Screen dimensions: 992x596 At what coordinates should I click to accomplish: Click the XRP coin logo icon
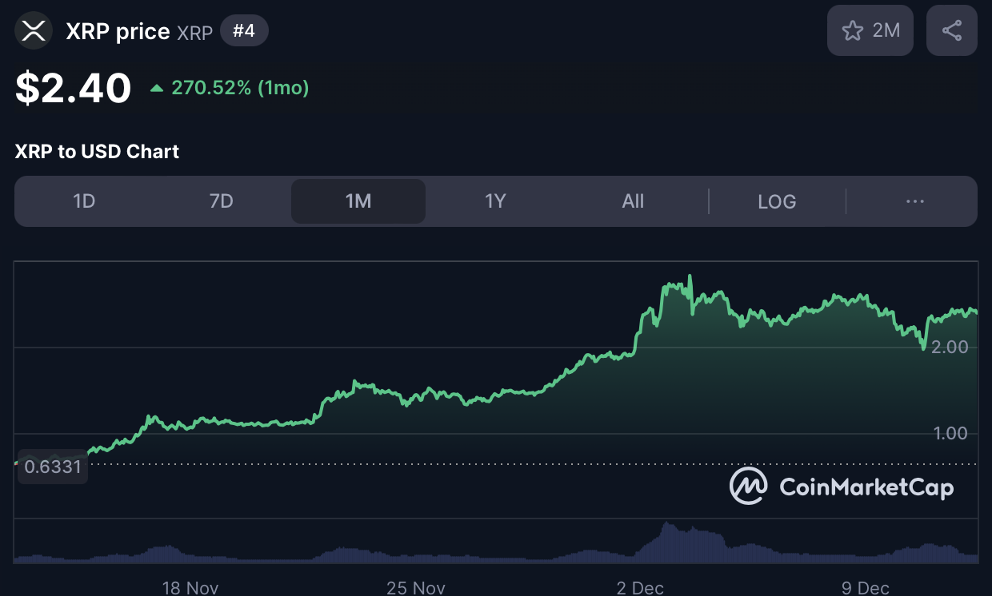click(x=34, y=31)
